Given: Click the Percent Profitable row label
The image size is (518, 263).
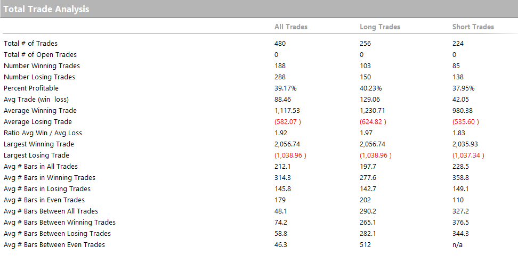Looking at the screenshot, I should [31, 88].
